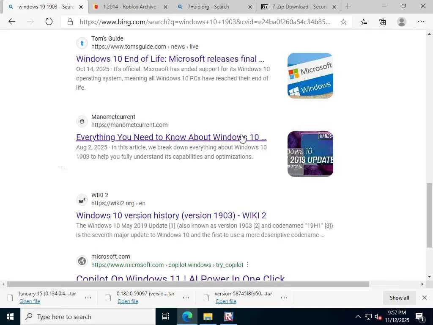Click the taskbar search box

pos(88,317)
